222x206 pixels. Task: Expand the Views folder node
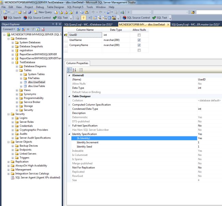[x=17, y=90]
